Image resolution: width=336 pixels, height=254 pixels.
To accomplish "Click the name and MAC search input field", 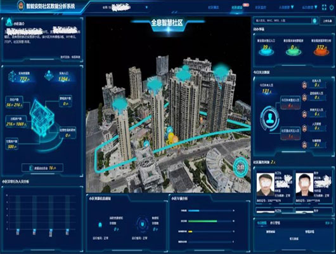I will pos(283,21).
